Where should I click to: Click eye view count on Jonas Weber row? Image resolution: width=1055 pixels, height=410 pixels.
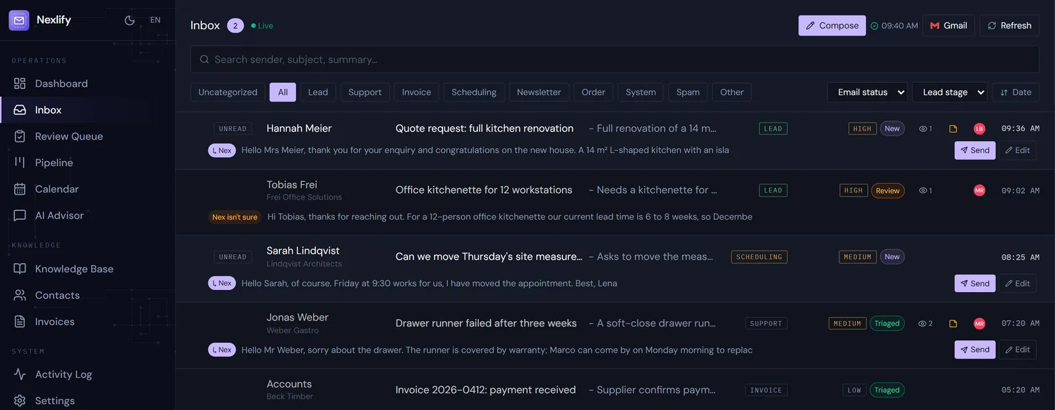pyautogui.click(x=925, y=324)
